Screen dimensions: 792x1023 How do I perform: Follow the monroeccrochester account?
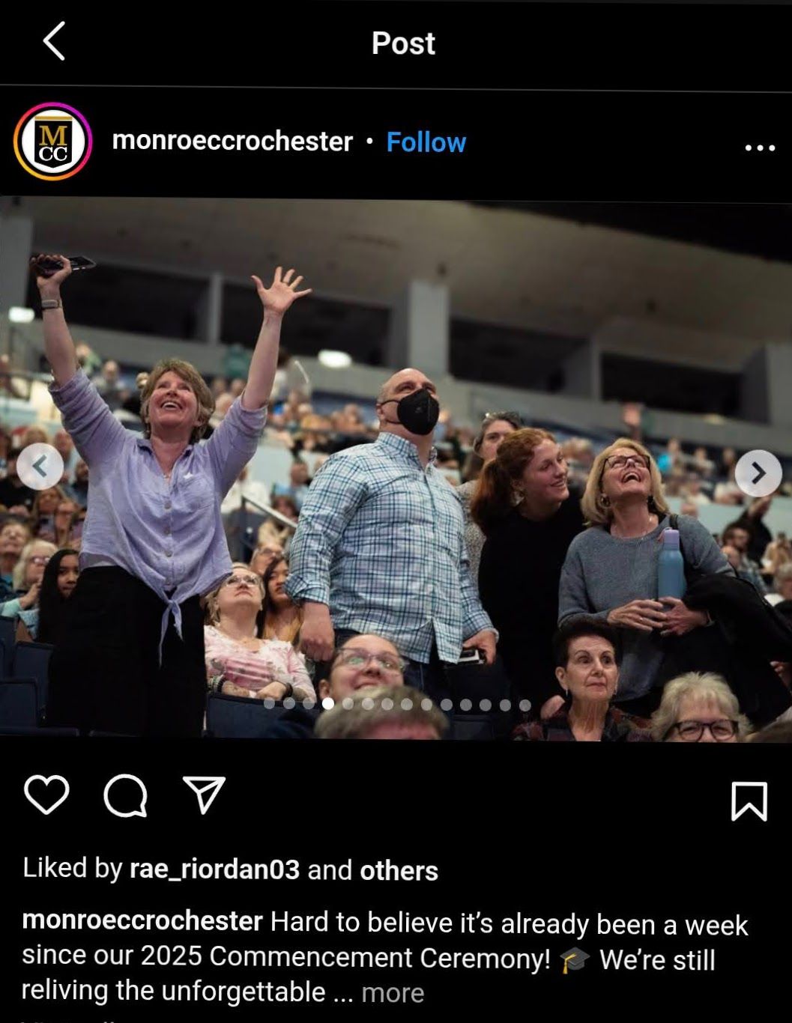[x=426, y=142]
